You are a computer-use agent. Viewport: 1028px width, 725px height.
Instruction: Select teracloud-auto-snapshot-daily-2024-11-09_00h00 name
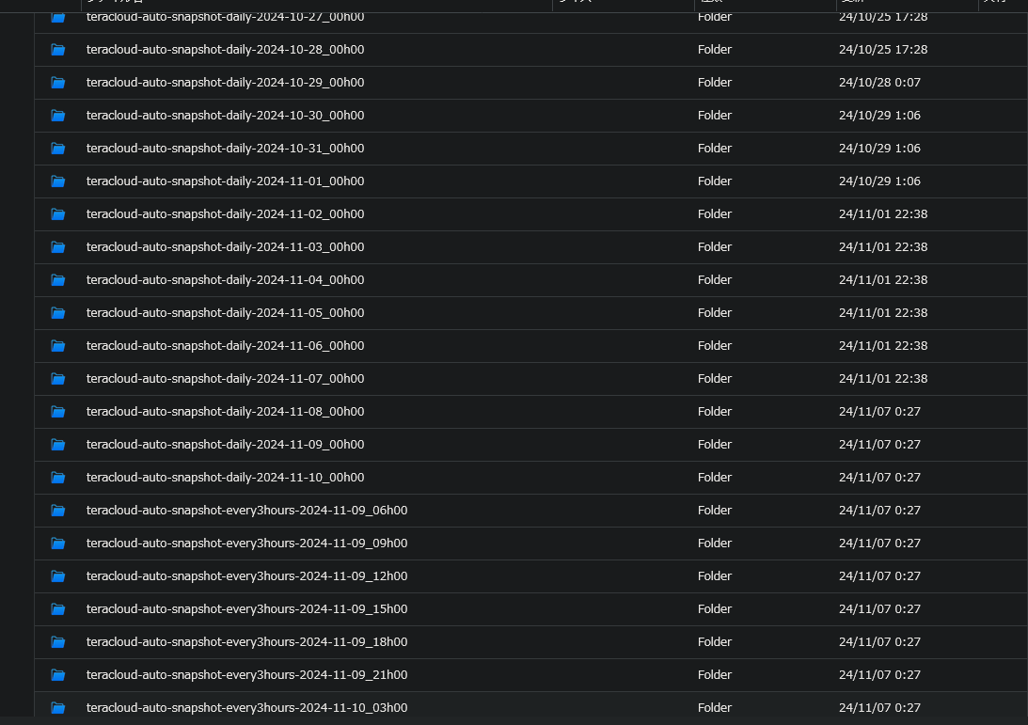pyautogui.click(x=225, y=445)
